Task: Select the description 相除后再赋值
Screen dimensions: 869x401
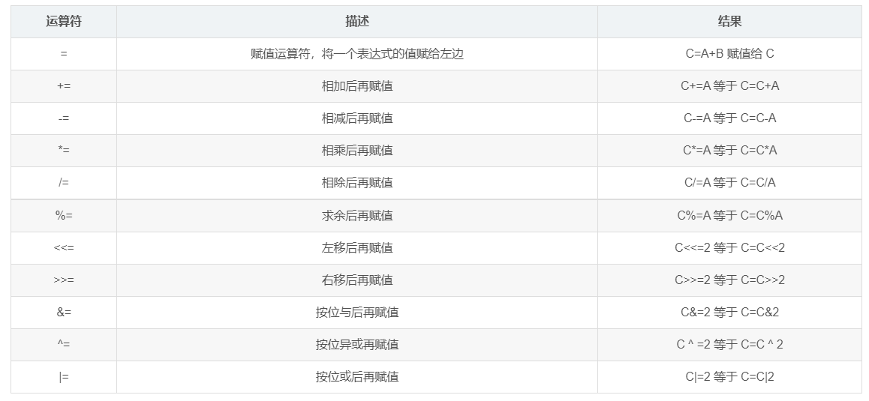Action: 356,183
